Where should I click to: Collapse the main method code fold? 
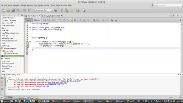(x=30, y=42)
